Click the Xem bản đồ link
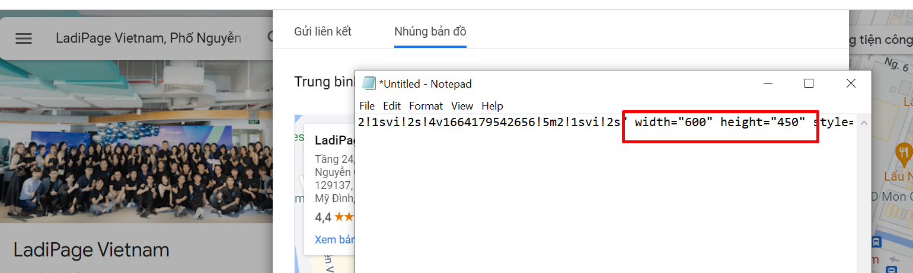913x273 pixels. coord(334,240)
